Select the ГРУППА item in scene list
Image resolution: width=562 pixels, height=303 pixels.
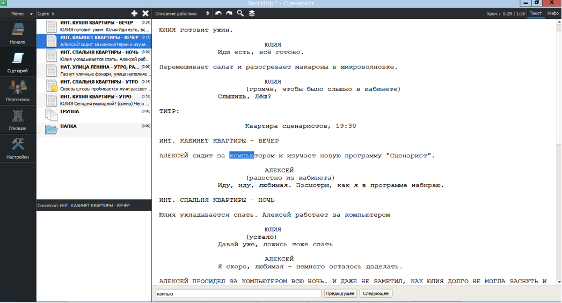pyautogui.click(x=94, y=115)
